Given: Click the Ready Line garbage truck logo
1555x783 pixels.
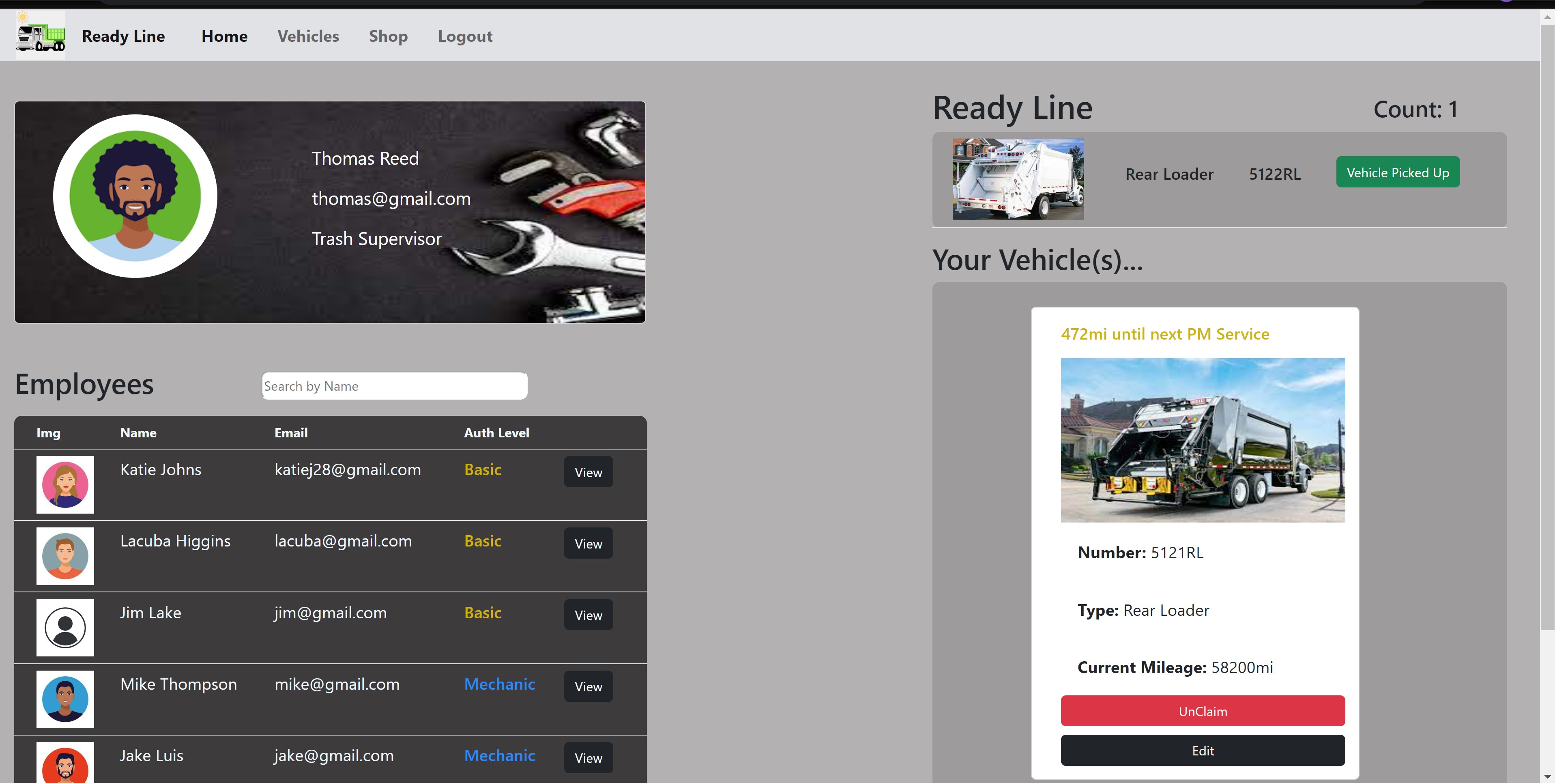Looking at the screenshot, I should point(41,36).
